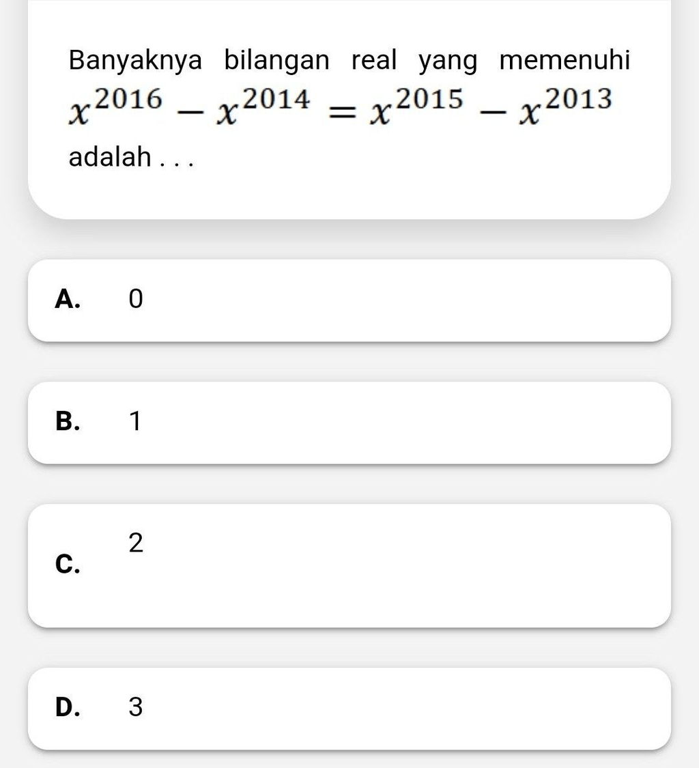Pick answer option D with value 3
Viewport: 699px width, 768px height.
(x=349, y=709)
